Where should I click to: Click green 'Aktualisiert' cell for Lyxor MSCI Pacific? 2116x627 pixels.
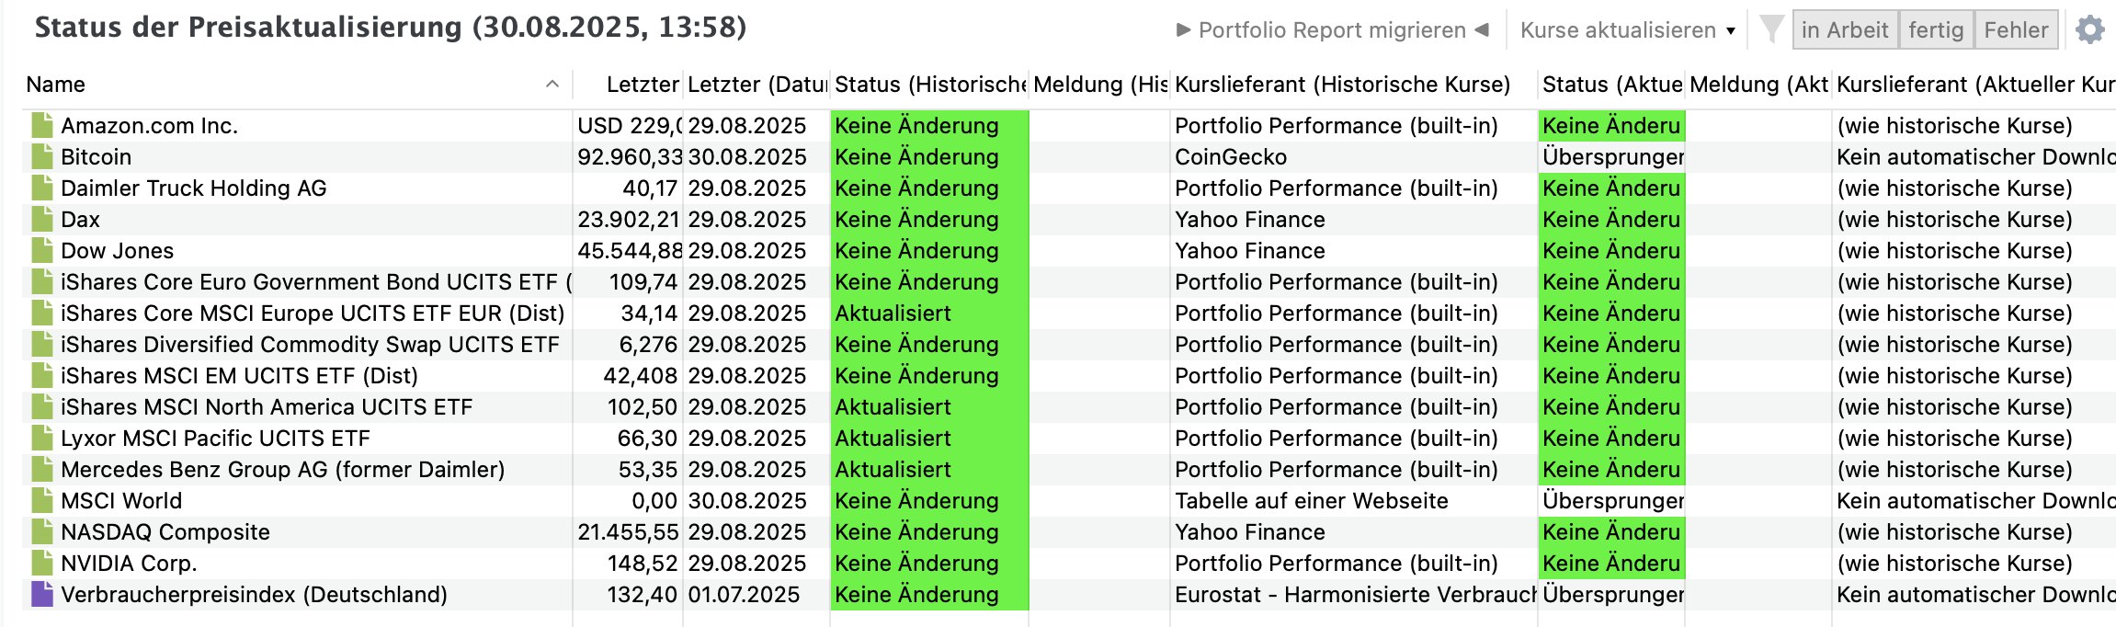pos(928,439)
